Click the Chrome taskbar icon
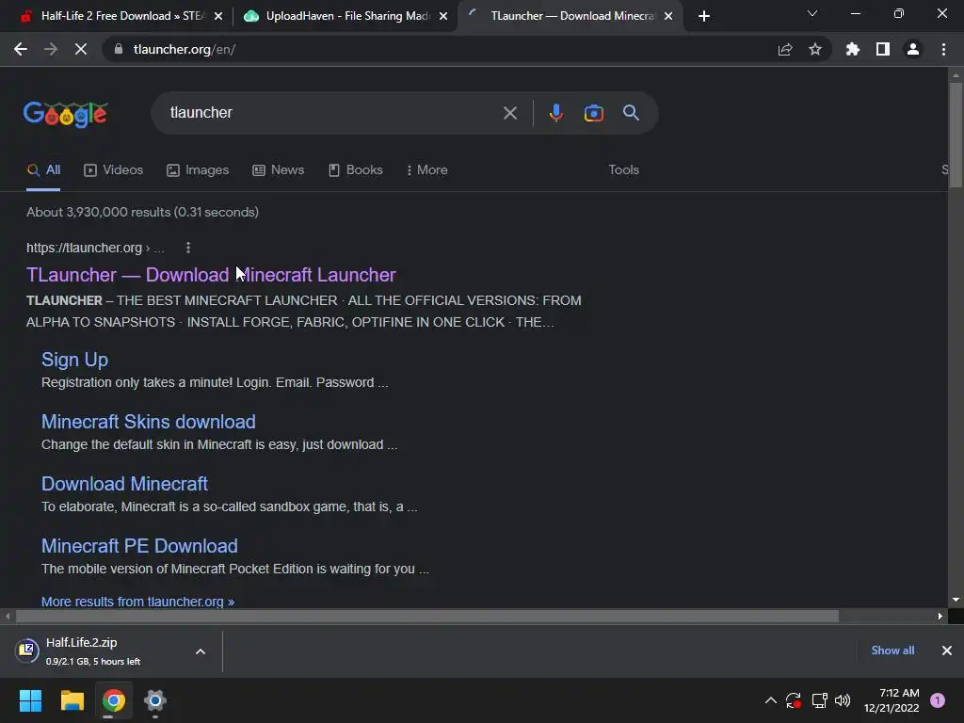 [x=114, y=700]
